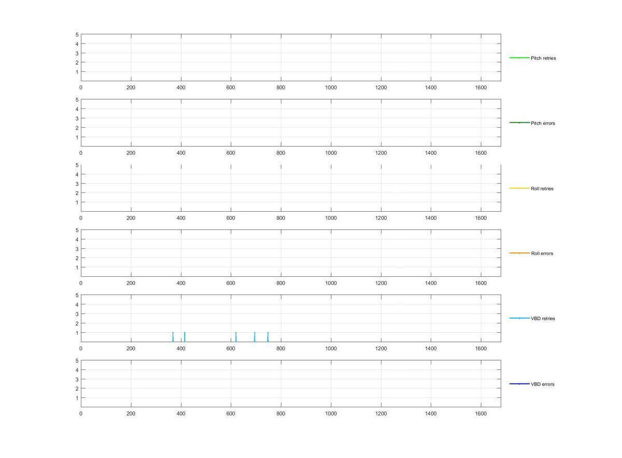Click the 600 tick label under Pitch errors plot
622x458 pixels.
click(x=231, y=153)
